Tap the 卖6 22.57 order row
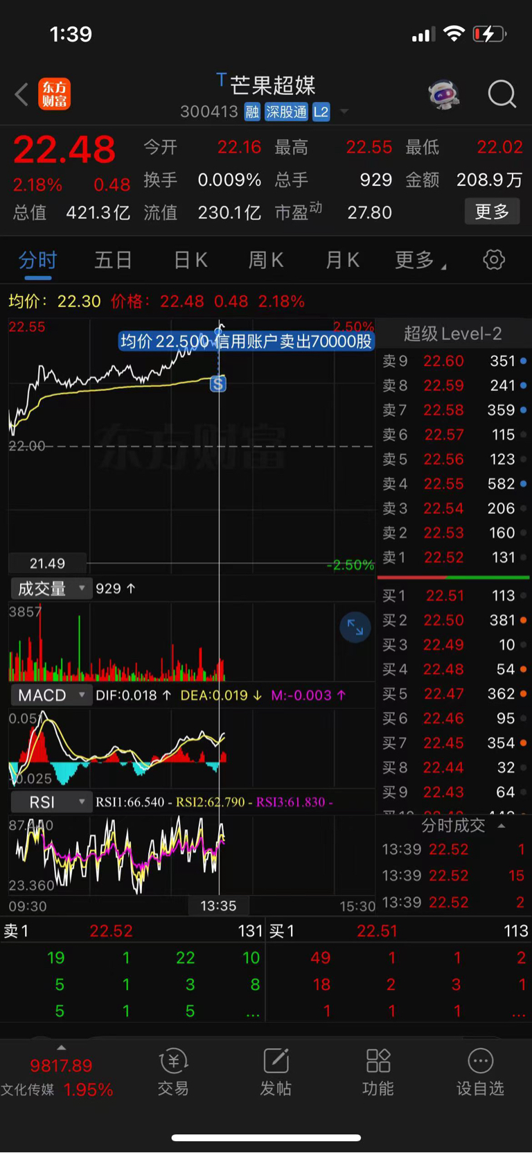This screenshot has width=532, height=1153. [454, 435]
